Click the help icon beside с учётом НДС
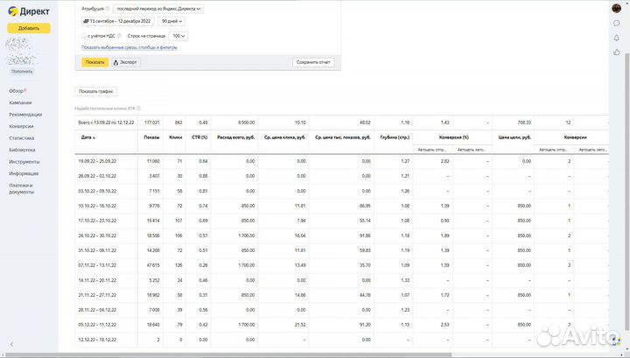Viewport: 630px width, 358px height. click(120, 36)
